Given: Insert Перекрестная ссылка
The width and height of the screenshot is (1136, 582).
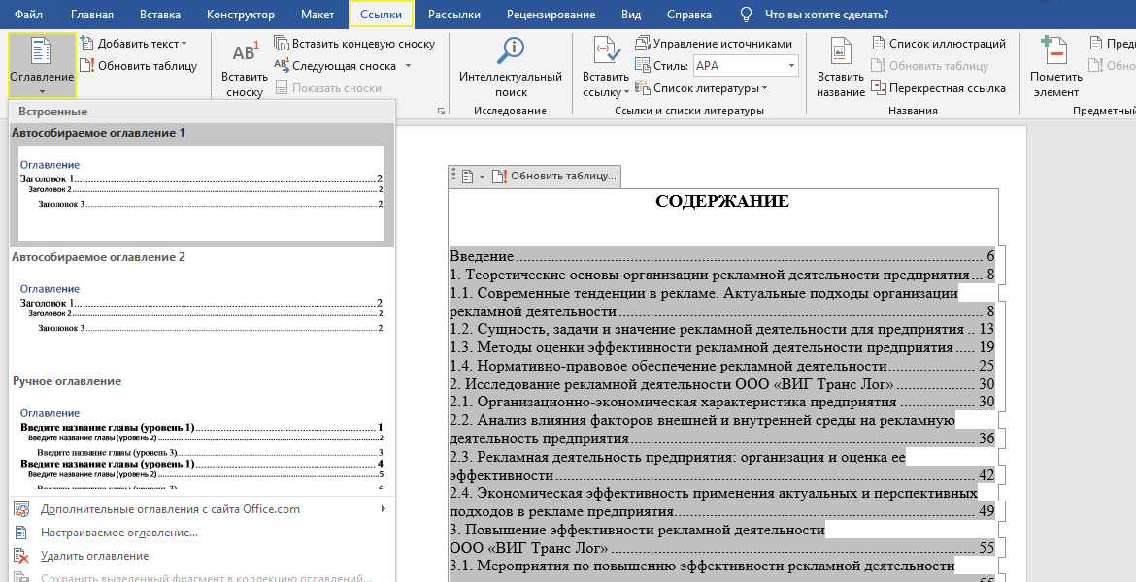Looking at the screenshot, I should (x=938, y=88).
